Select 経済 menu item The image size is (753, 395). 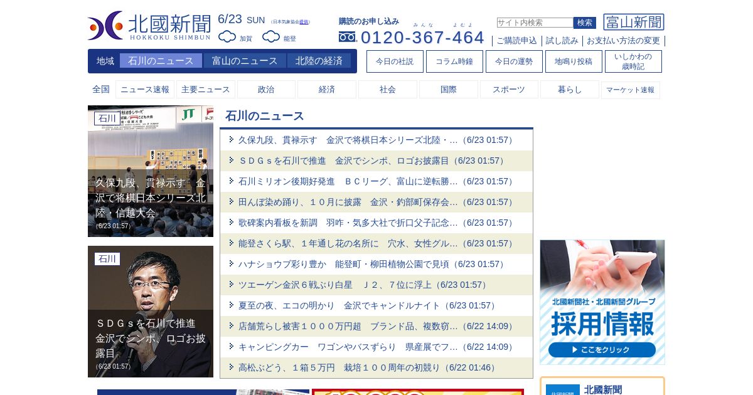(x=327, y=90)
